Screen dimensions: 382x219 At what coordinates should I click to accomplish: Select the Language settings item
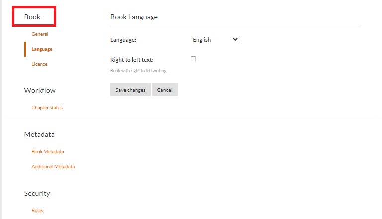click(x=42, y=49)
